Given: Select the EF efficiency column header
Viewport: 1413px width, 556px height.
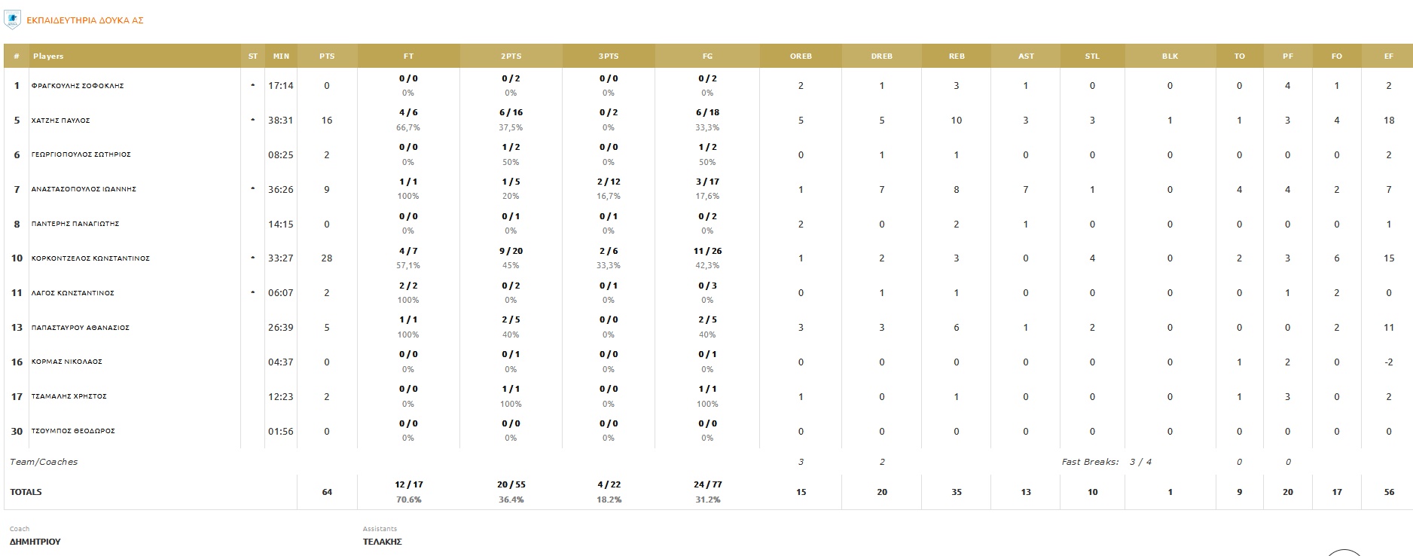Looking at the screenshot, I should pos(1389,57).
